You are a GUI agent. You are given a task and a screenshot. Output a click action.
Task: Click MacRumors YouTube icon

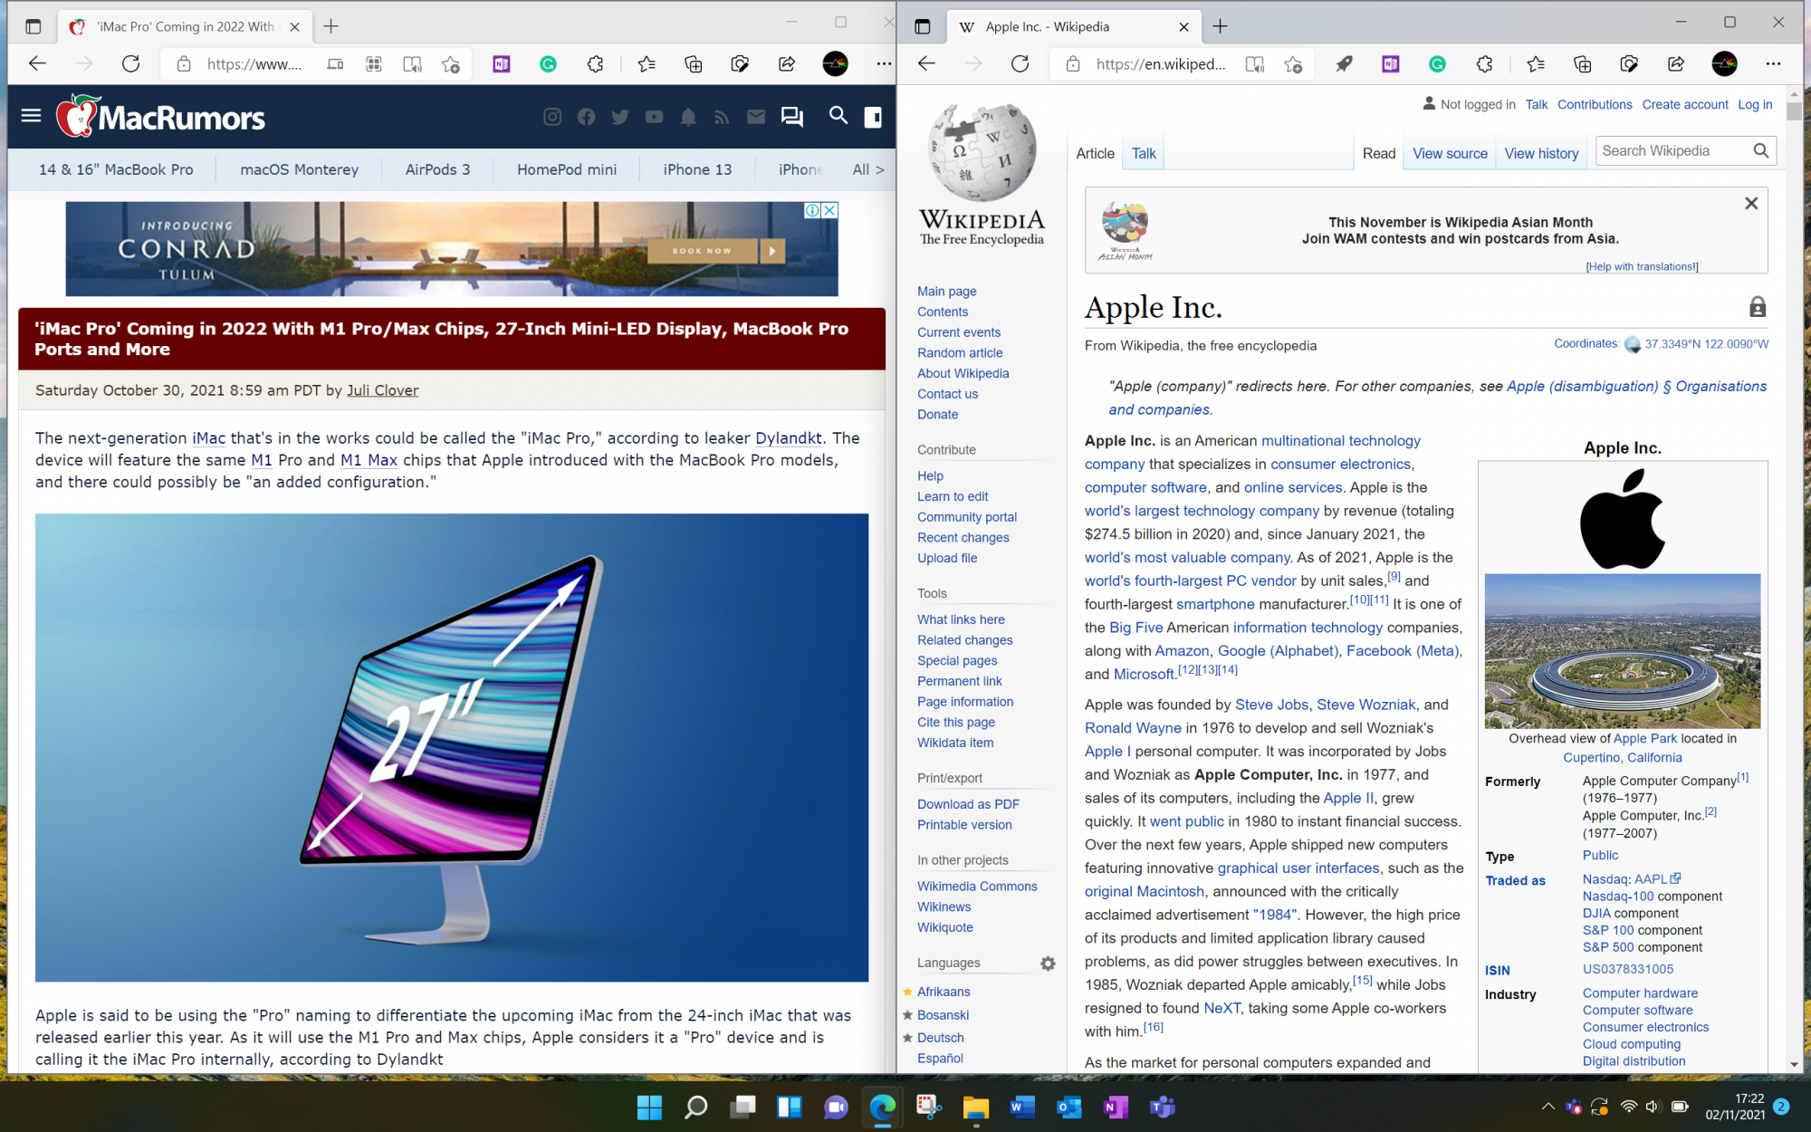pos(654,117)
